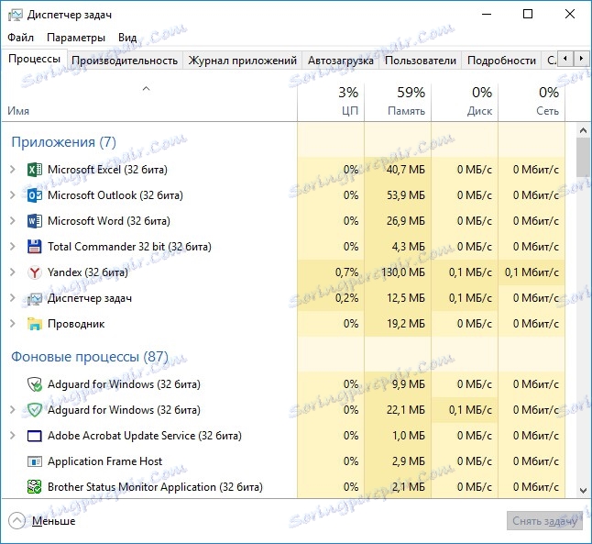The image size is (592, 544).
Task: Click the Снять задачу button
Action: coord(543,521)
